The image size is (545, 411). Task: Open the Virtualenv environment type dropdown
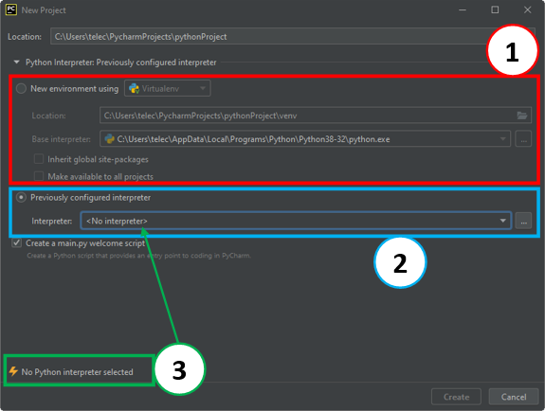[168, 89]
